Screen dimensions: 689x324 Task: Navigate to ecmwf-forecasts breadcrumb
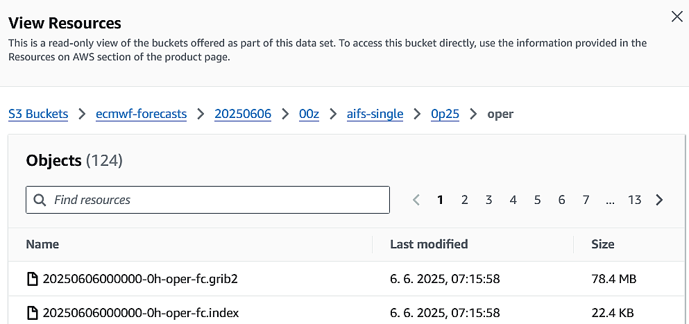tap(141, 114)
